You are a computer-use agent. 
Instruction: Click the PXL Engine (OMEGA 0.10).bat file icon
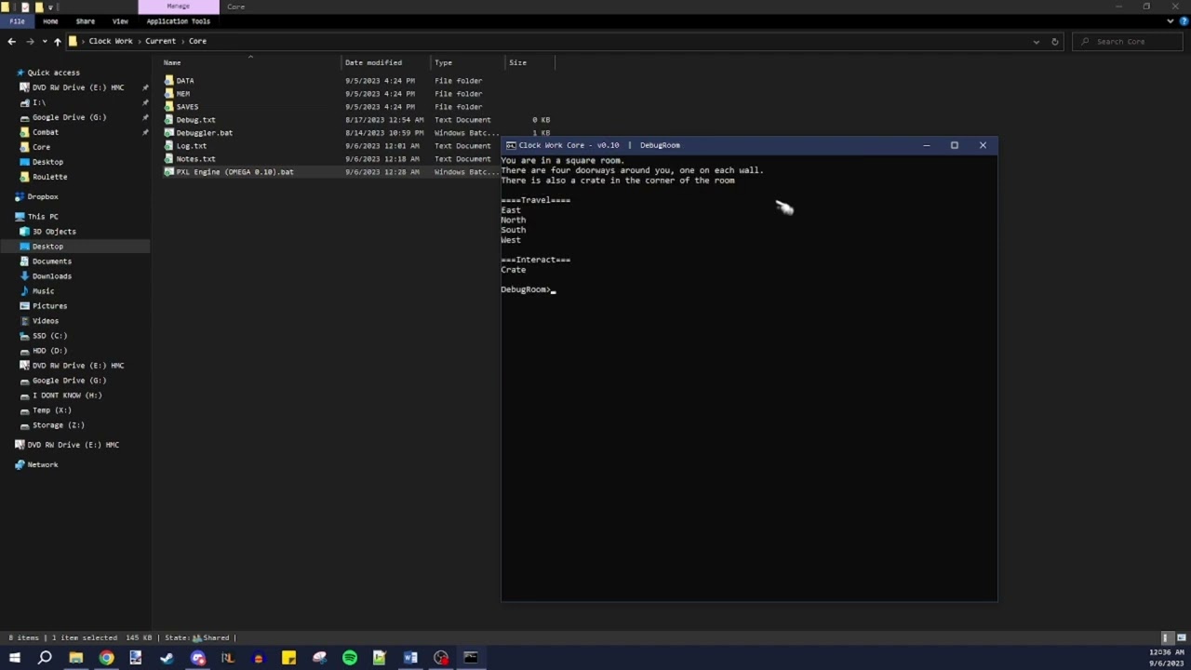[x=168, y=172]
